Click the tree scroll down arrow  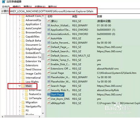click(43, 113)
